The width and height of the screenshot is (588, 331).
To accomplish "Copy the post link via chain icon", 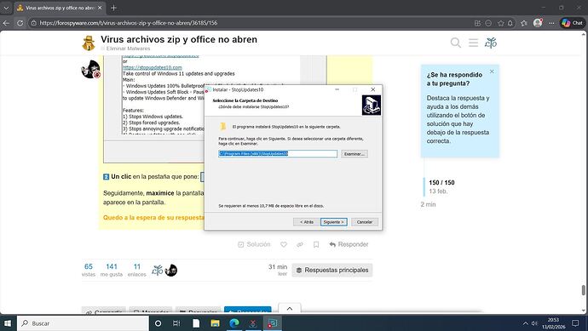I will pos(300,244).
